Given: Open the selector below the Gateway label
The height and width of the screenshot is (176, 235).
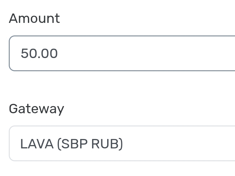Looking at the screenshot, I should [122, 143].
